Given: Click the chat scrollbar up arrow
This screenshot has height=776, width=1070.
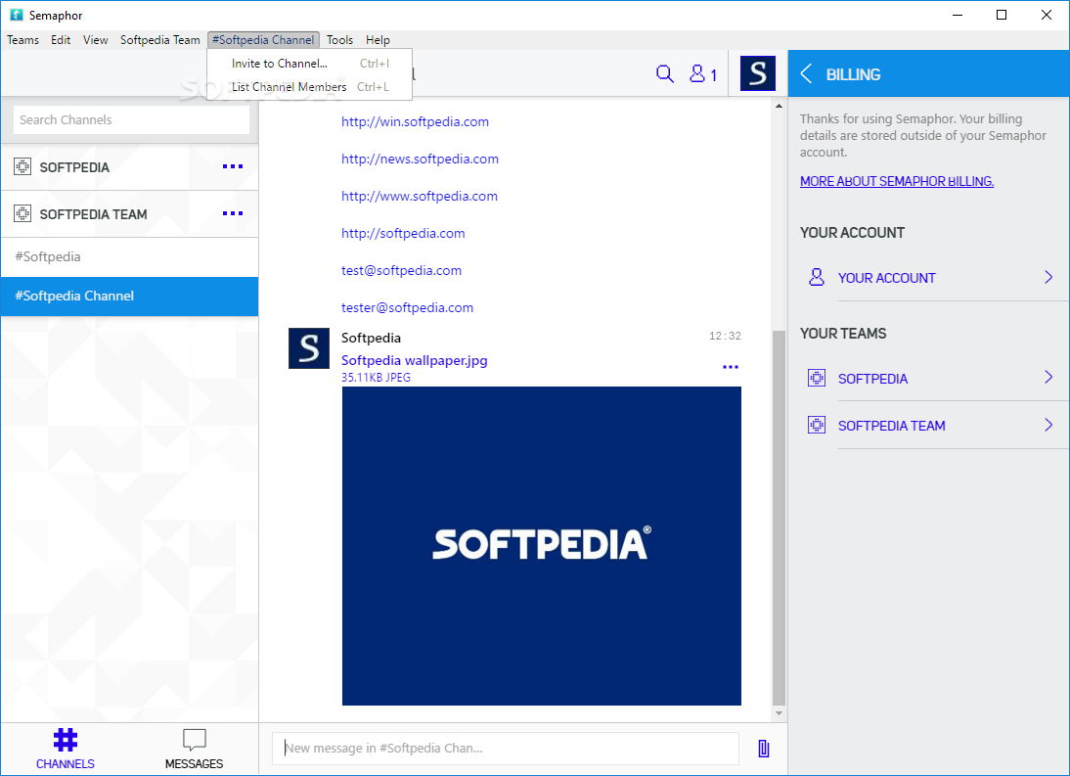Looking at the screenshot, I should click(x=779, y=107).
